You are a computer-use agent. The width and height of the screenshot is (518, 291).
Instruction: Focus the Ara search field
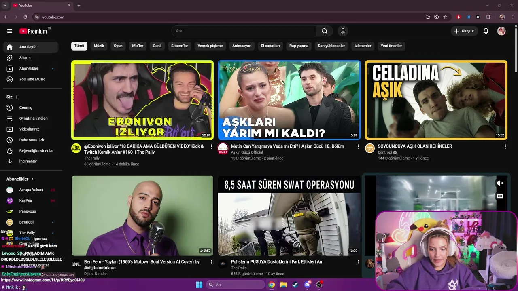(244, 31)
